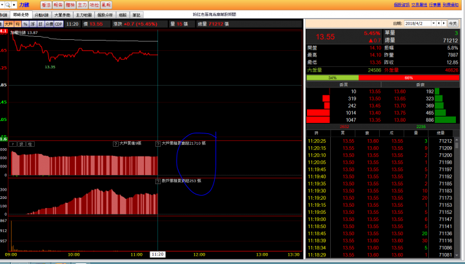Click the 11:18:45 trade row
This screenshot has width=465, height=264.
pos(380,233)
